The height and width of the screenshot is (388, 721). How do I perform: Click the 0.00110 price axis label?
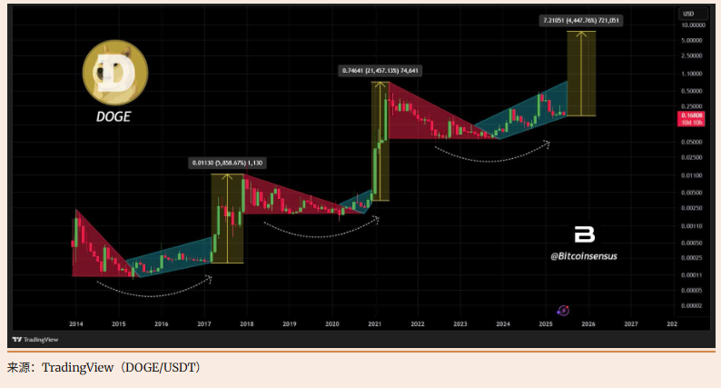692,226
